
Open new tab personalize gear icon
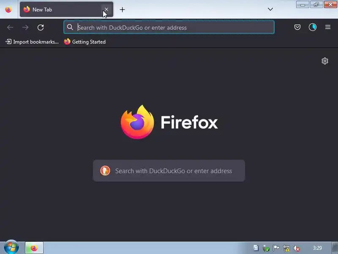(325, 61)
